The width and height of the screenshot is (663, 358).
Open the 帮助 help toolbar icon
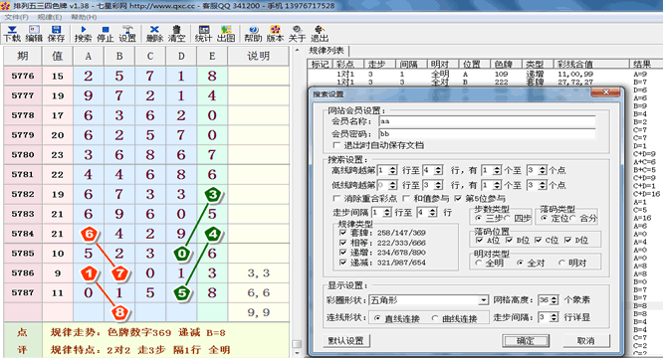253,34
